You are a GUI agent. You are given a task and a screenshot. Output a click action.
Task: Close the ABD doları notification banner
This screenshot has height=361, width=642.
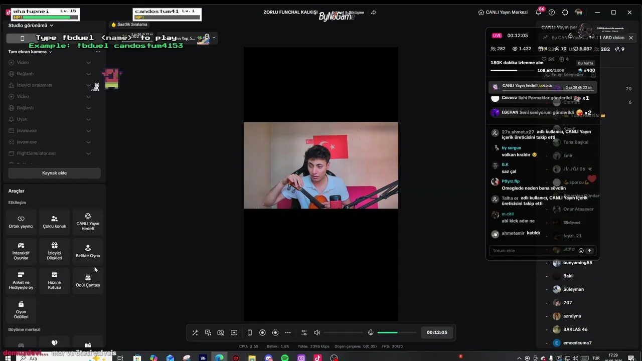[x=631, y=38]
